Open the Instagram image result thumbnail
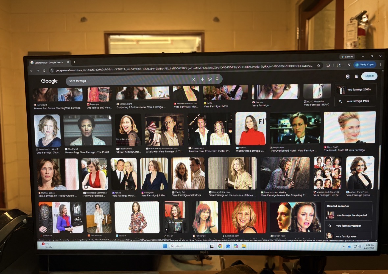The image size is (388, 274). tap(154, 174)
